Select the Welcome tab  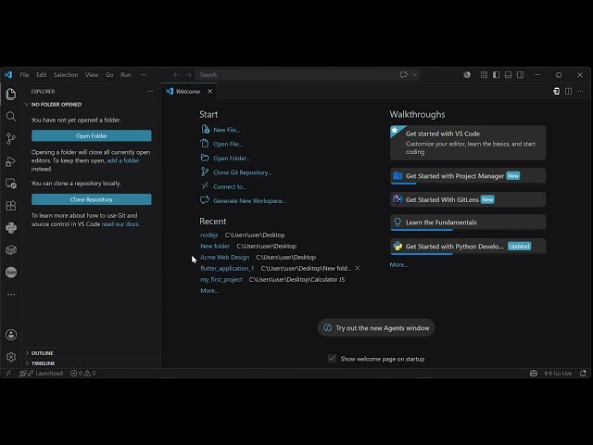[188, 92]
